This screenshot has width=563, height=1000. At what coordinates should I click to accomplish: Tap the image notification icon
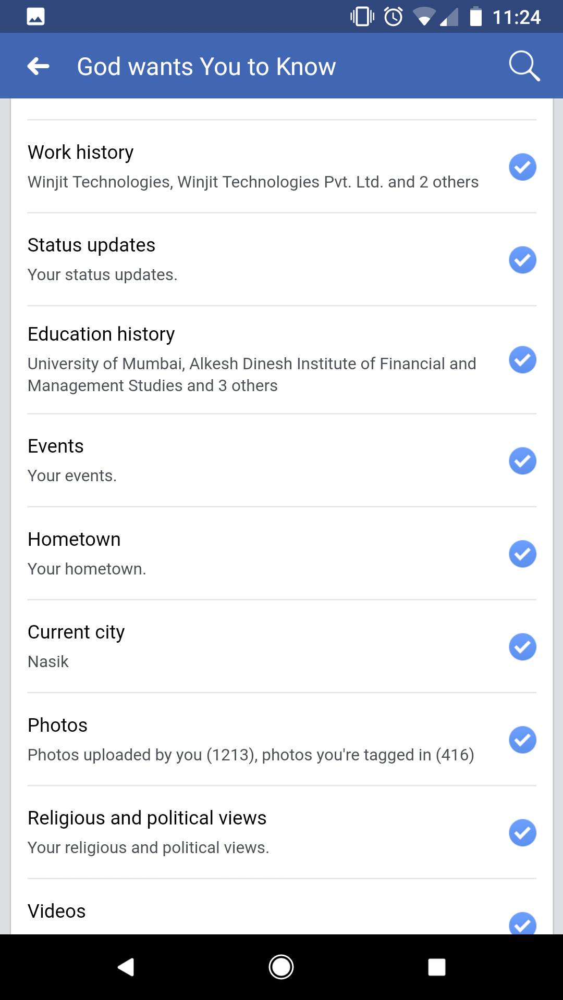pyautogui.click(x=35, y=17)
